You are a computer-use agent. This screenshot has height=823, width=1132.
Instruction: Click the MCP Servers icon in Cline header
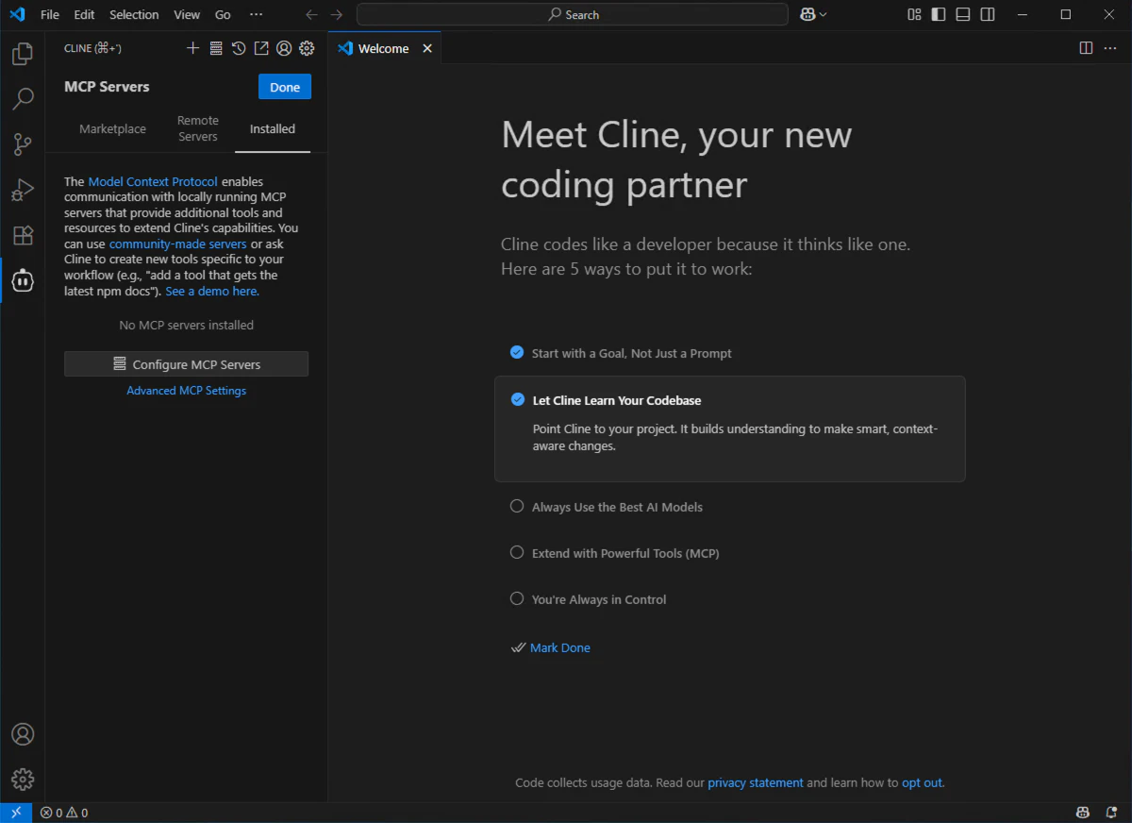(216, 48)
